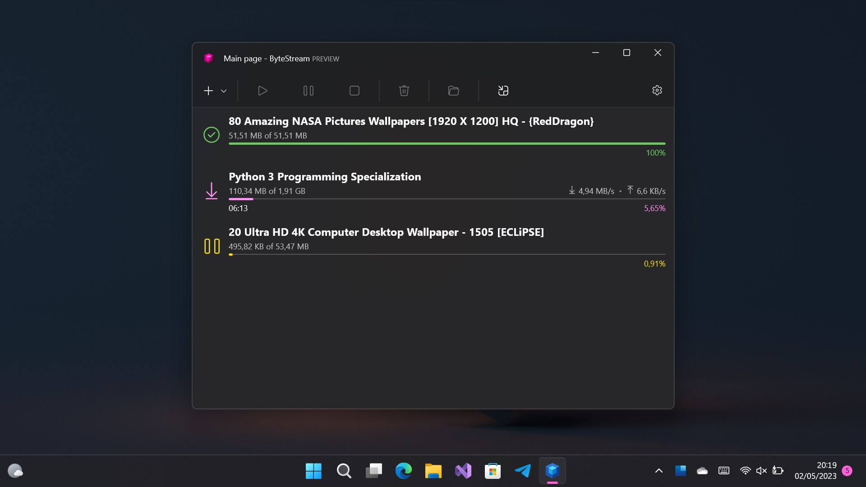The image size is (866, 487).
Task: Expand the add torrent dropdown arrow
Action: (224, 91)
